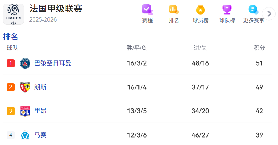Open the 球员榜 player medal icon

200,9
